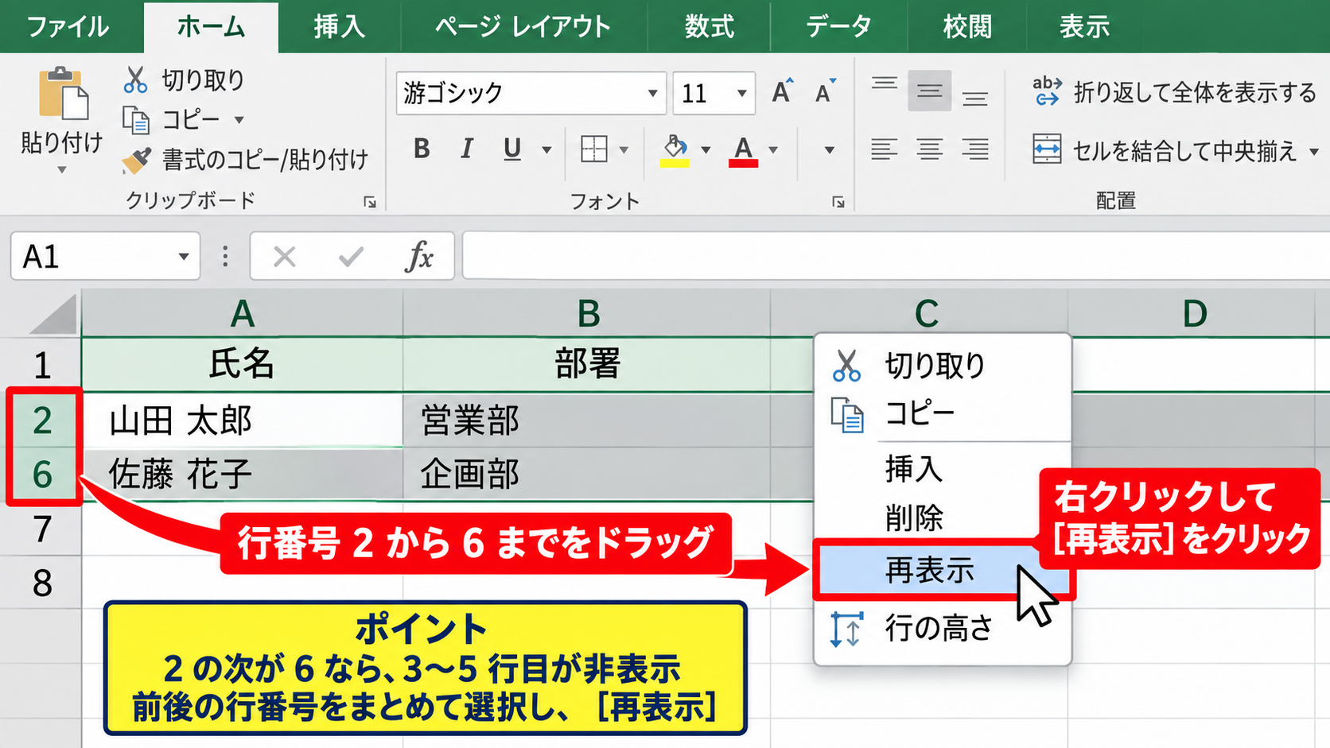1330x748 pixels.
Task: Apply red font color A
Action: point(743,150)
